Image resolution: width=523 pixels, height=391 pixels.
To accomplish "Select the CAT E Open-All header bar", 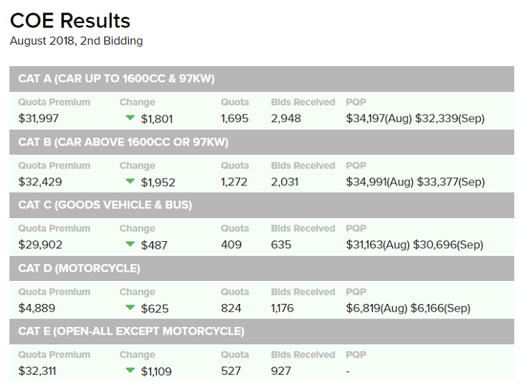I will click(x=260, y=331).
